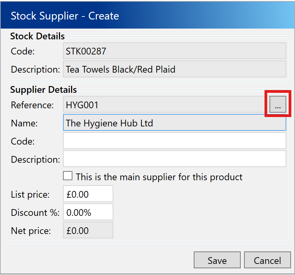
Task: Cancel the Stock Supplier creation
Action: click(267, 261)
